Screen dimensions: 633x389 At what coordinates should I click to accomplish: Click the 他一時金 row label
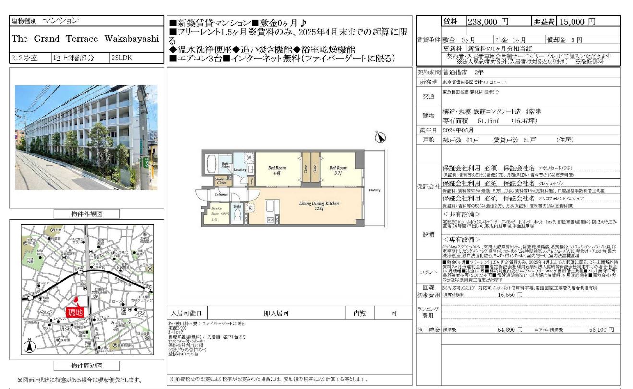(428, 330)
